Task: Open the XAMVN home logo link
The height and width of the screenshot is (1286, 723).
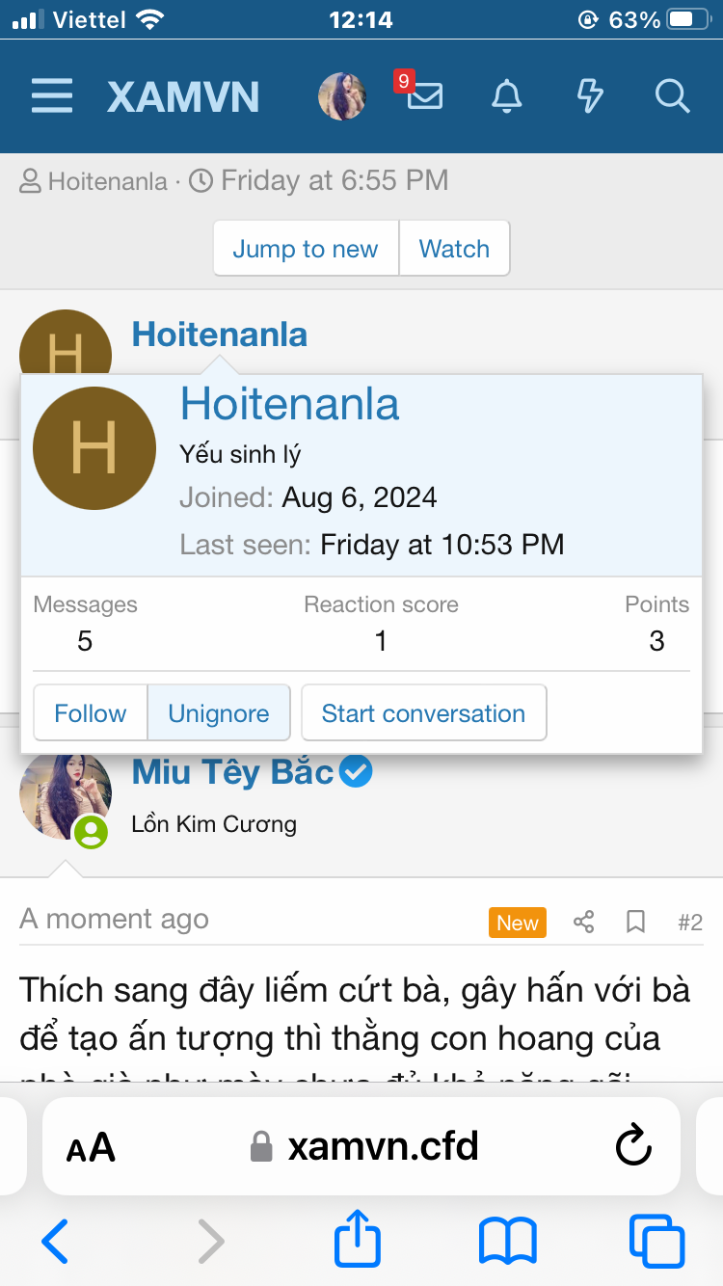Action: pos(183,96)
